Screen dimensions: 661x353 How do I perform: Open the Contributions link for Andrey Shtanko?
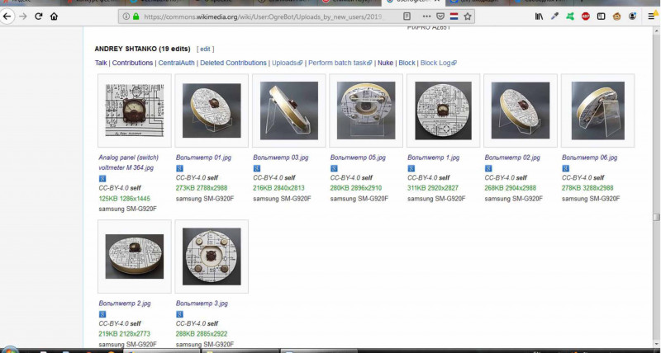[x=132, y=63]
